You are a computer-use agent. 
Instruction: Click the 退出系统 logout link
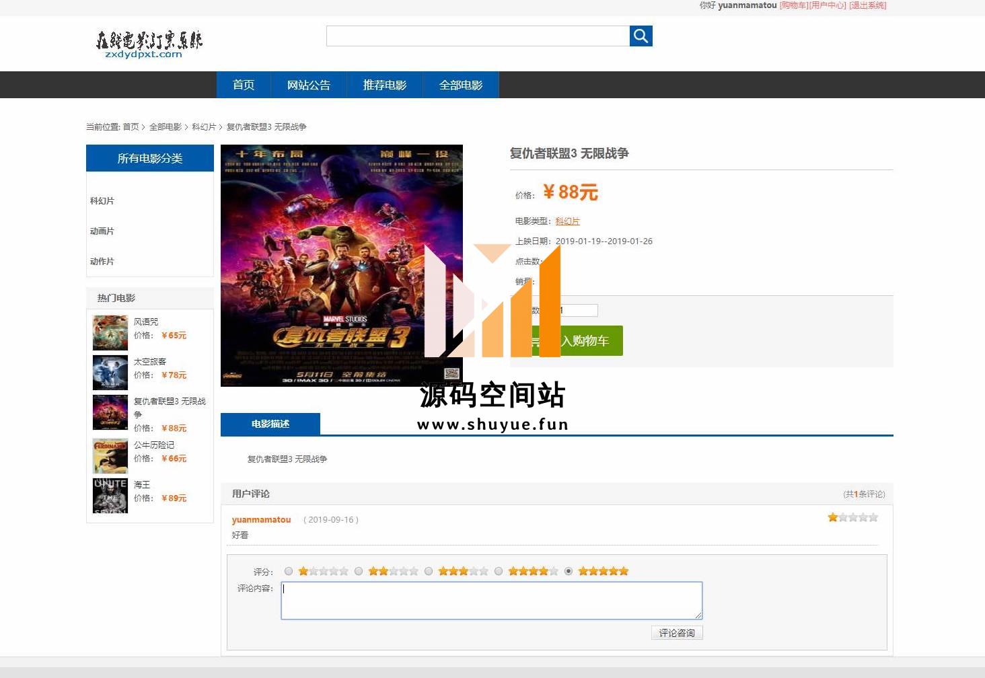coord(868,5)
